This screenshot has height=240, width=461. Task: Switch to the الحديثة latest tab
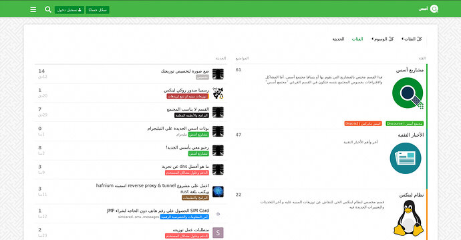(338, 39)
